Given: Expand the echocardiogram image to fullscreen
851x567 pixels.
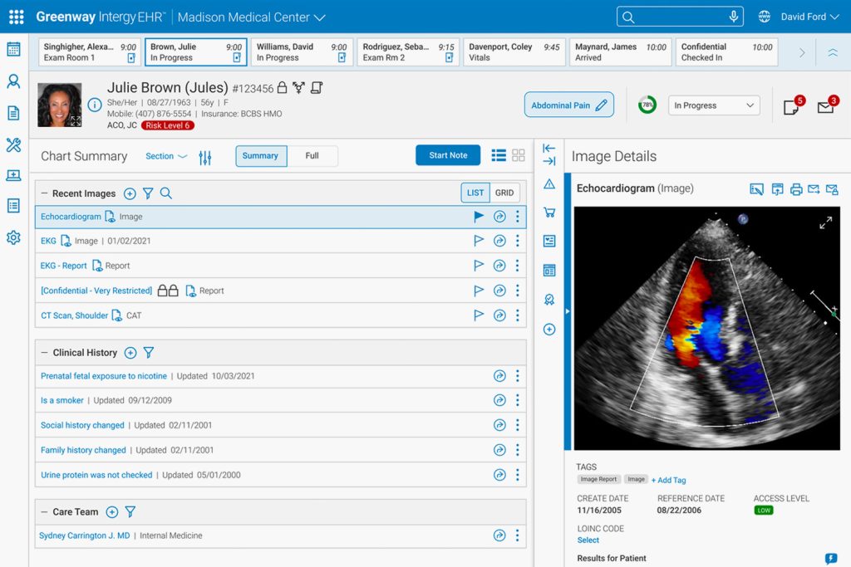Looking at the screenshot, I should (825, 222).
